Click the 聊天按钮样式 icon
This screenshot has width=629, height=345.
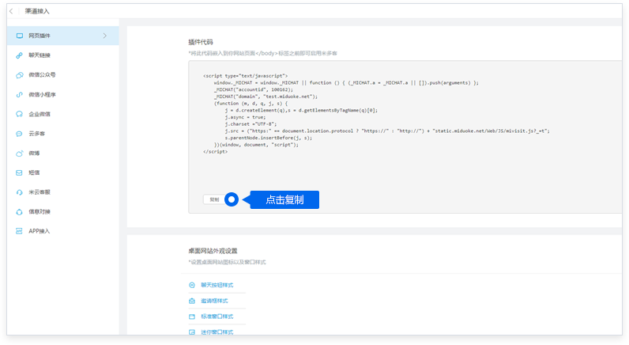pyautogui.click(x=192, y=285)
